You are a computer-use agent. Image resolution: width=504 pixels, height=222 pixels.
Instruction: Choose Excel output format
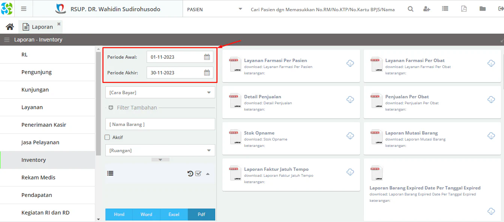tap(174, 215)
